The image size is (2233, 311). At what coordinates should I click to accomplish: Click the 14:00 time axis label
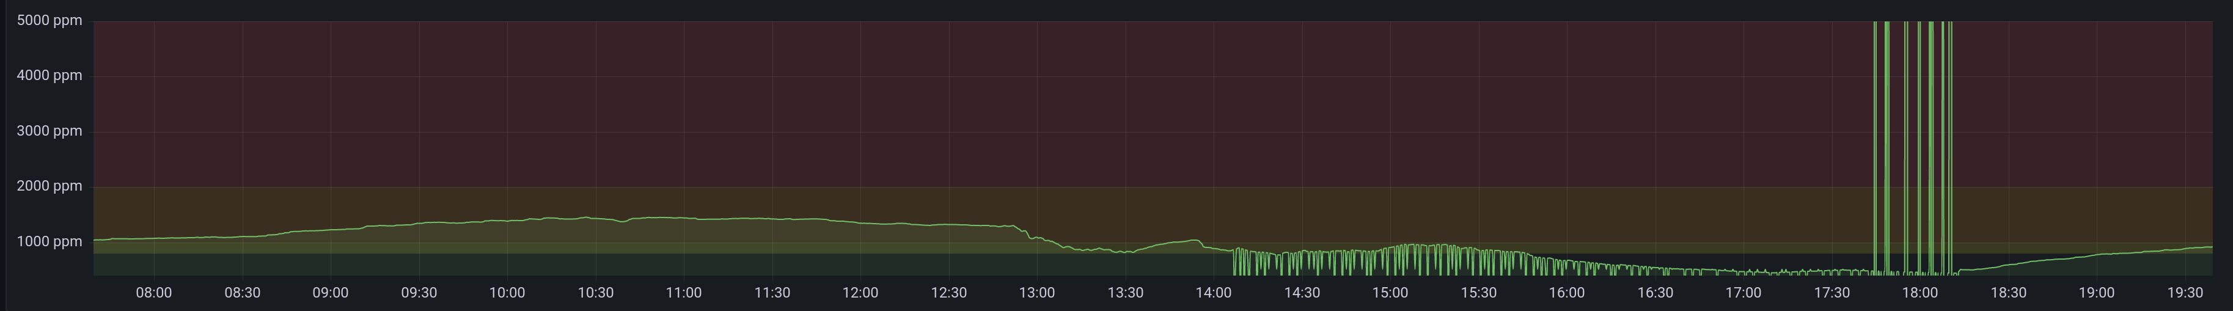pos(1214,293)
